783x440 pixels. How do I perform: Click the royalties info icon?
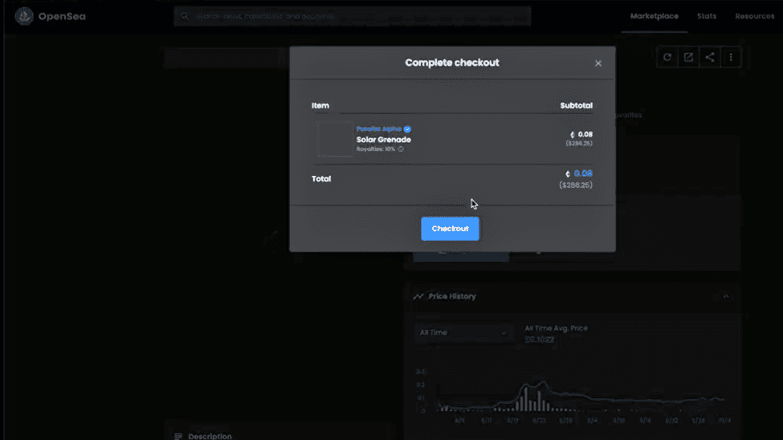(401, 149)
